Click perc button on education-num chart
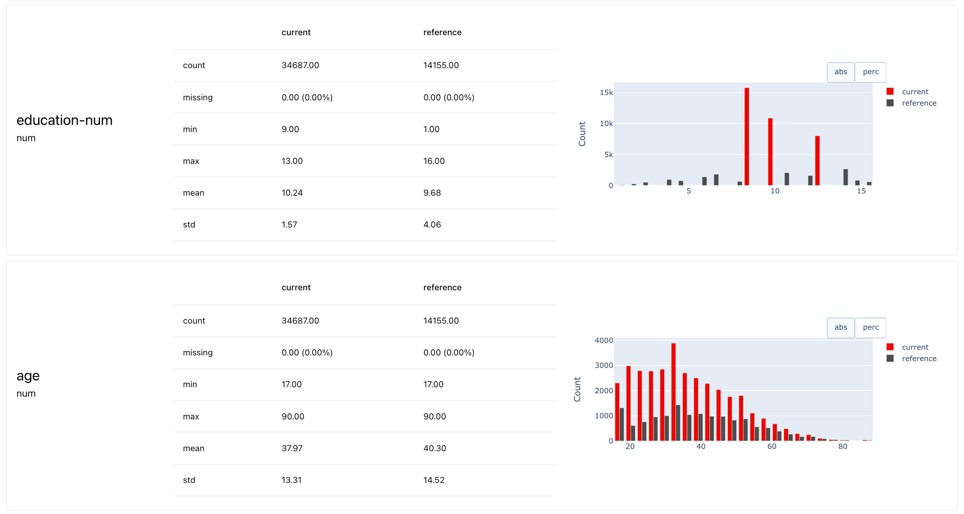 pos(870,72)
